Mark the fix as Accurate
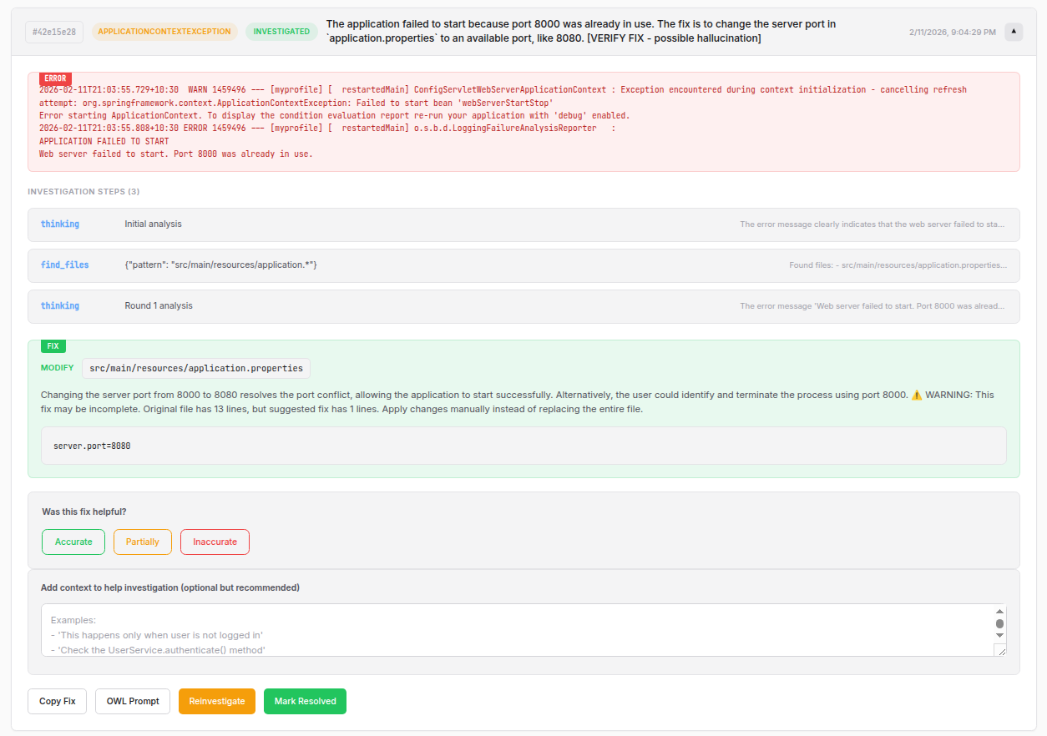The height and width of the screenshot is (736, 1047). tap(73, 542)
